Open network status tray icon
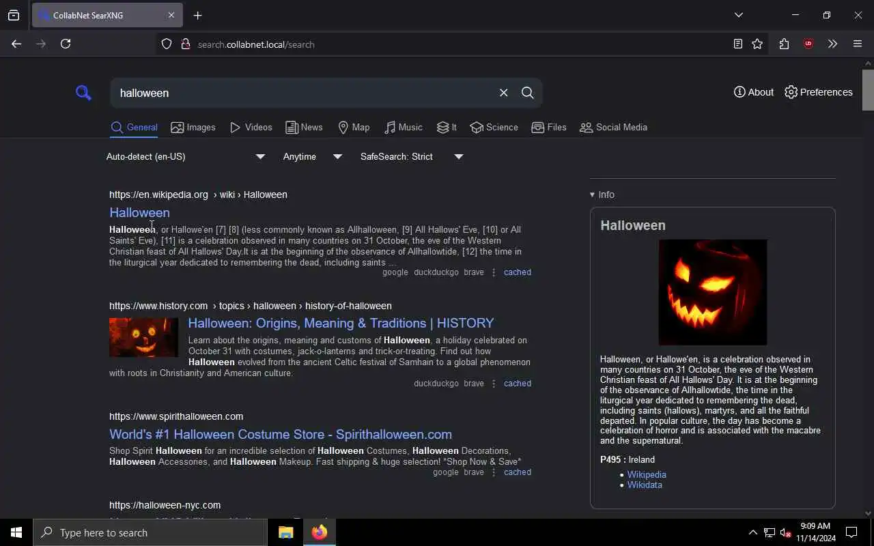This screenshot has width=874, height=546. [770, 532]
